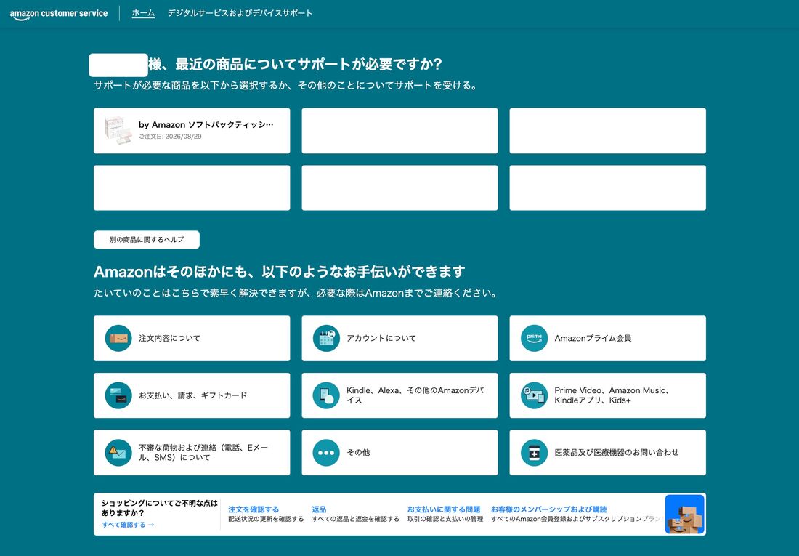Click the Kindle device icon
This screenshot has height=556, width=799.
(326, 395)
